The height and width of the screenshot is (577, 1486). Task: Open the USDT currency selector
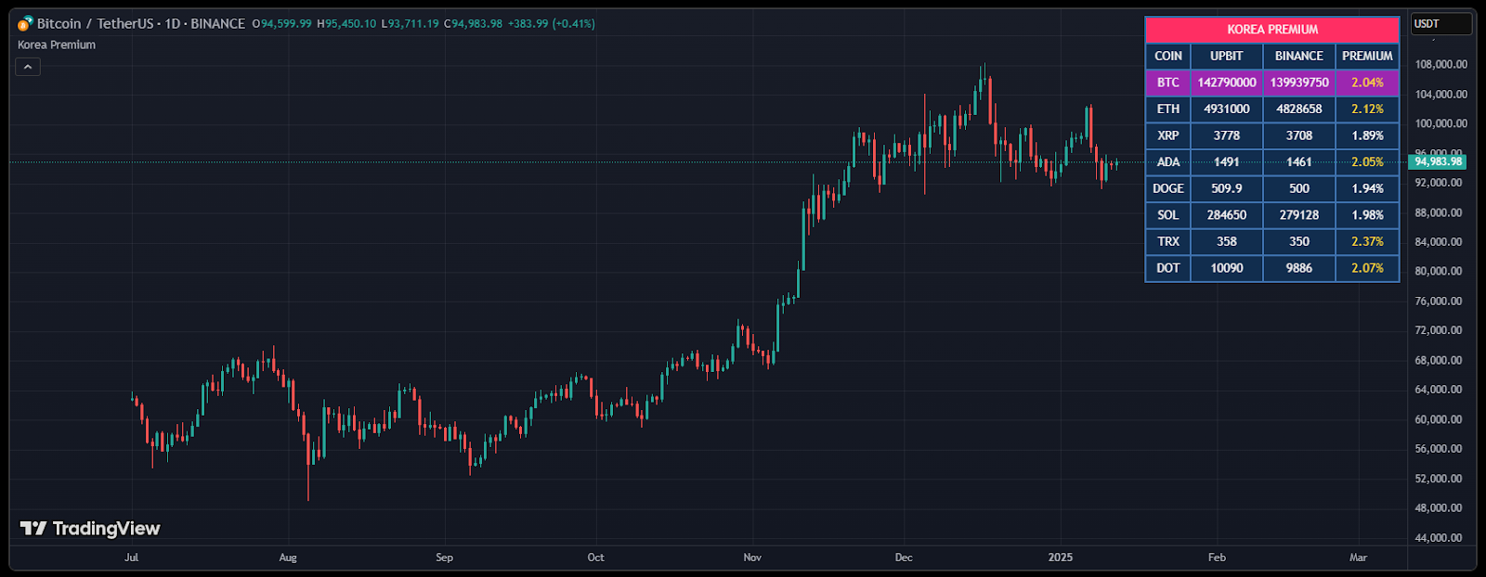click(x=1441, y=24)
